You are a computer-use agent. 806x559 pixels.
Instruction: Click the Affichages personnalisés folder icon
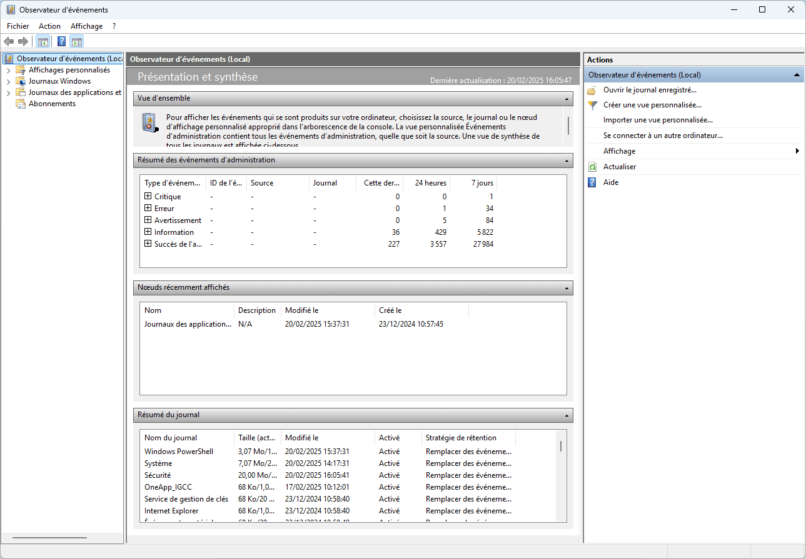tap(21, 70)
